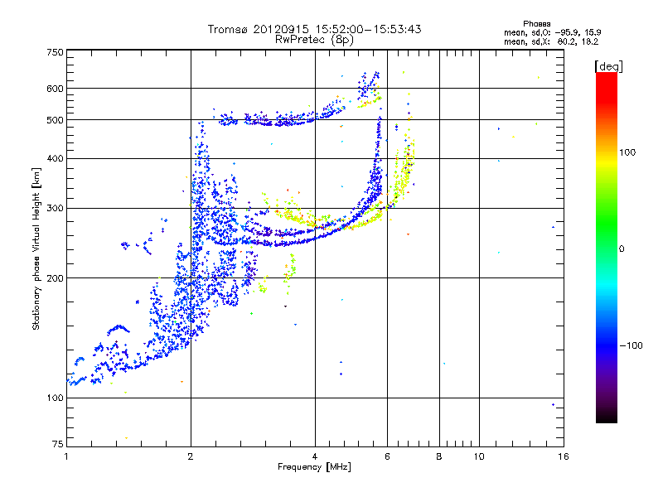Click the x-axis tick label '6'

coord(387,456)
